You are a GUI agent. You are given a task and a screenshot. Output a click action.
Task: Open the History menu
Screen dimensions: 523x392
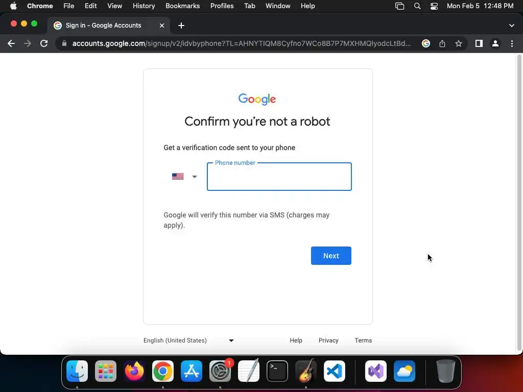144,6
